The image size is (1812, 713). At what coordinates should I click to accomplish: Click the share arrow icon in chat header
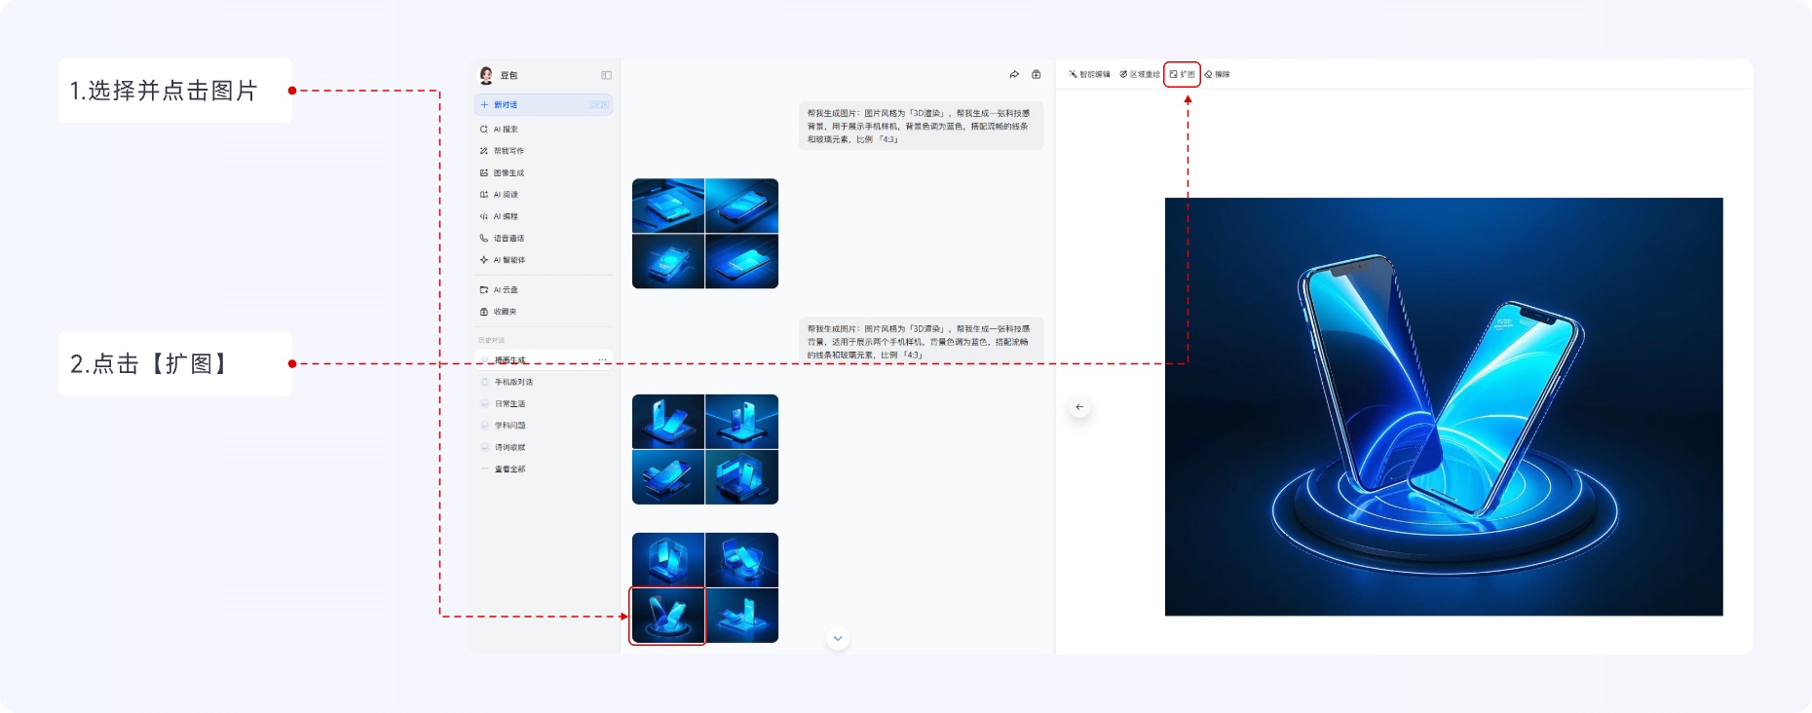click(x=1014, y=74)
